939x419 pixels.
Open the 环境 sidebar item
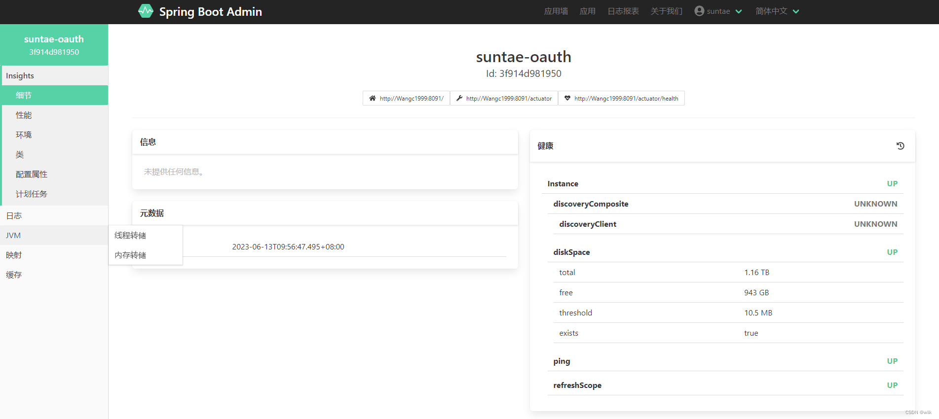55,135
